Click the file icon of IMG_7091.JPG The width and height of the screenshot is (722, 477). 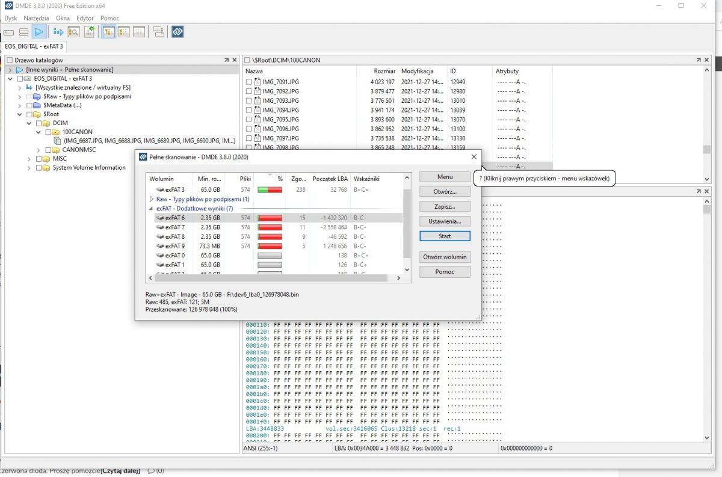(258, 82)
